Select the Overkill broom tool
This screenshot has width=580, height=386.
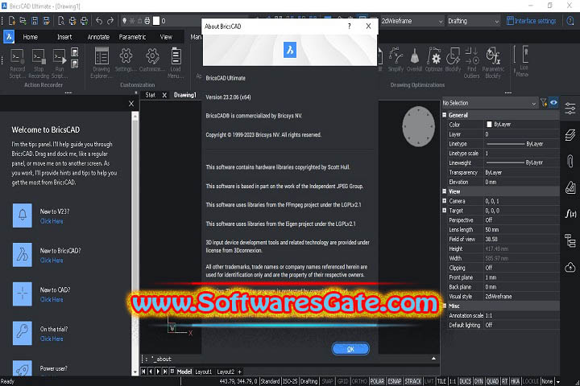click(x=414, y=60)
